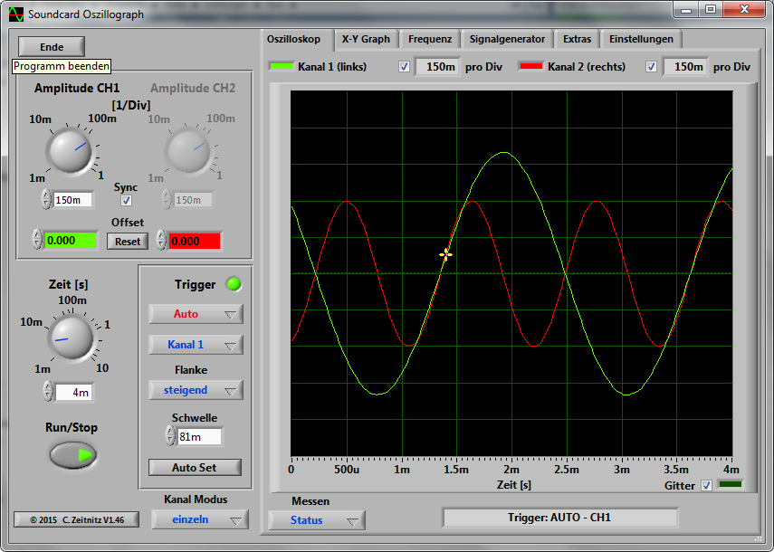Open the Trigger mode Auto dropdown
The height and width of the screenshot is (552, 774).
pyautogui.click(x=196, y=314)
